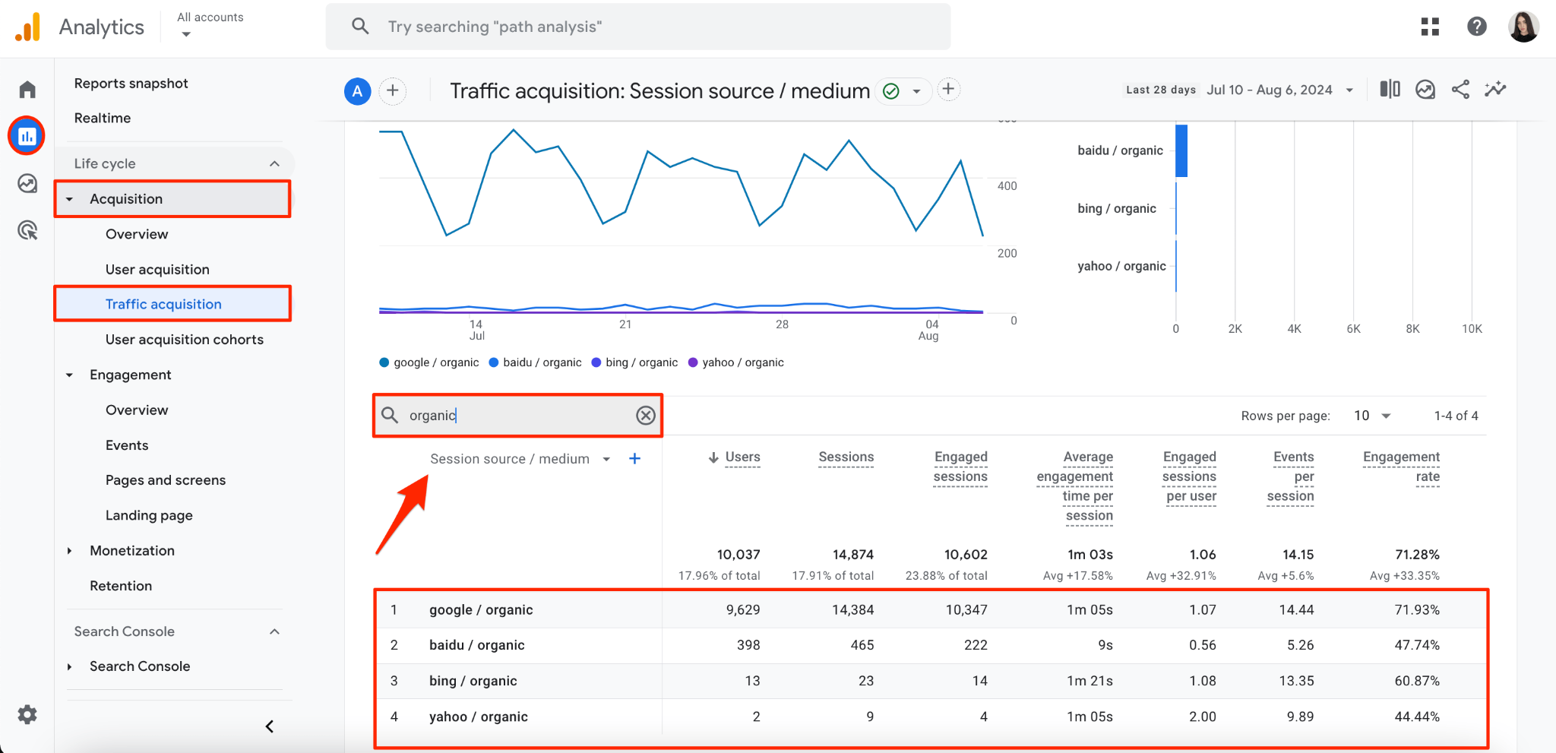Viewport: 1556px width, 753px height.
Task: Switch to the User acquisition report
Action: [x=157, y=269]
